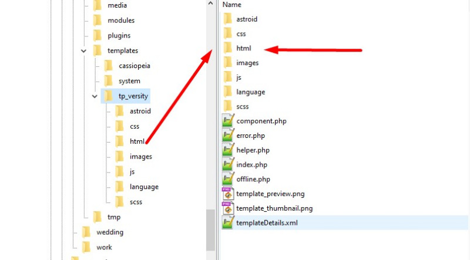Collapse the tp_versity tree node
The image size is (470, 260).
tap(95, 96)
